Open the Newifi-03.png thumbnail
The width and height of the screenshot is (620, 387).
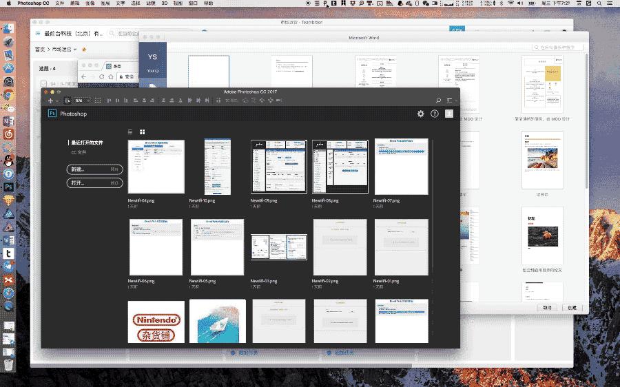pyautogui.click(x=279, y=247)
